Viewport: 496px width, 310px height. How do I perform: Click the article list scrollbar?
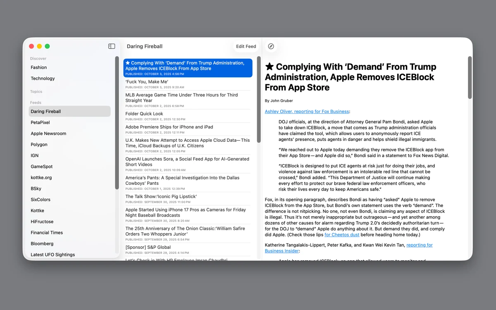tap(259, 100)
